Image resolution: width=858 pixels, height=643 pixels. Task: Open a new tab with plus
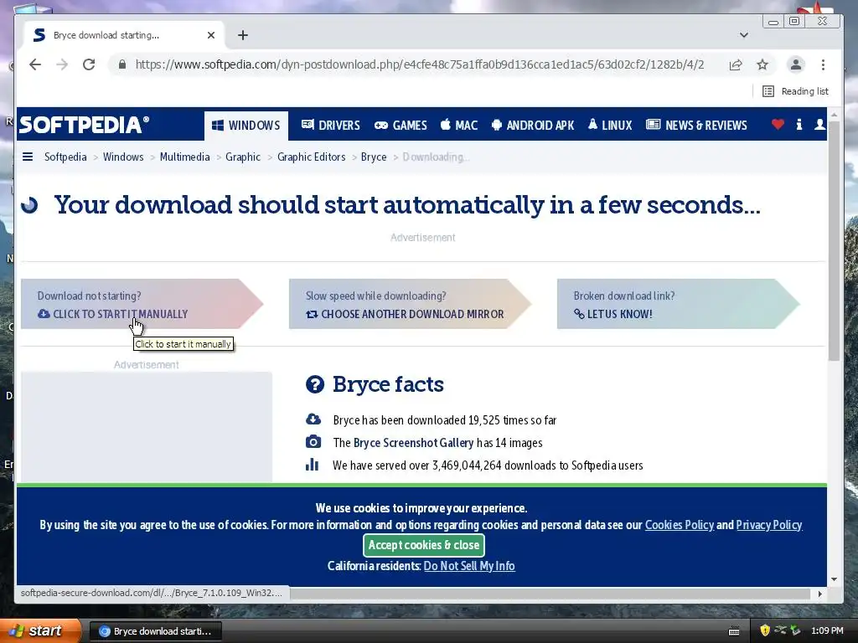(243, 35)
